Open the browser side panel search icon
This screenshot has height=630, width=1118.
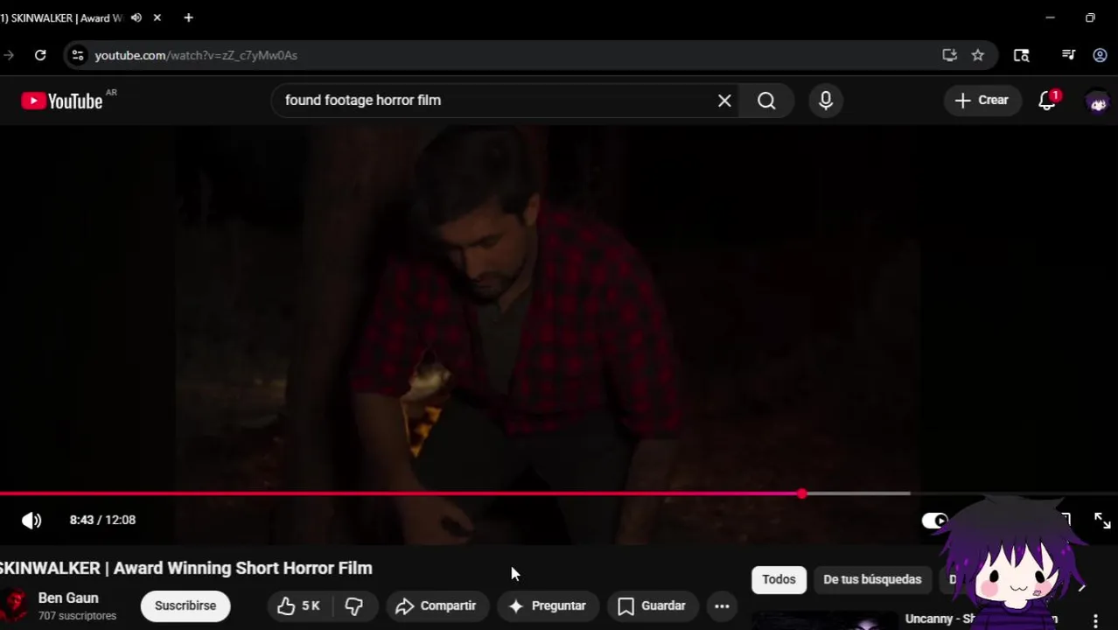click(x=1021, y=55)
